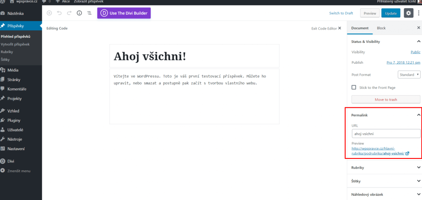Image resolution: width=422 pixels, height=200 pixels.
Task: Open the more tools vertical dots menu
Action: coord(419,13)
